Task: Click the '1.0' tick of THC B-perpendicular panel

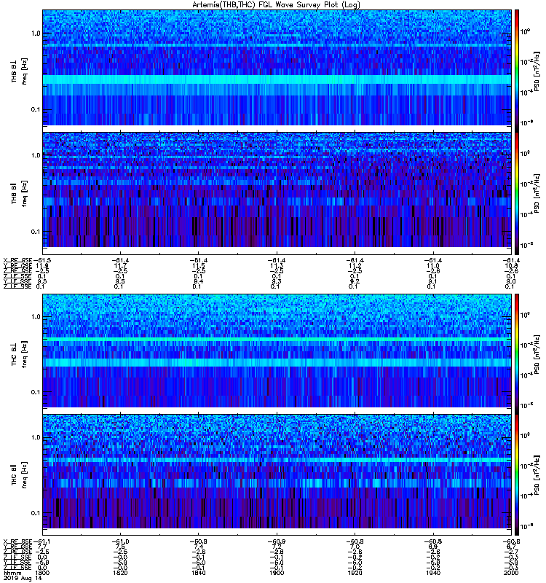Action: [36, 317]
